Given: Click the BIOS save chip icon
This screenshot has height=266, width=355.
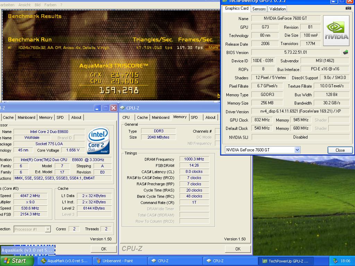Looking at the screenshot, I should (x=346, y=53).
